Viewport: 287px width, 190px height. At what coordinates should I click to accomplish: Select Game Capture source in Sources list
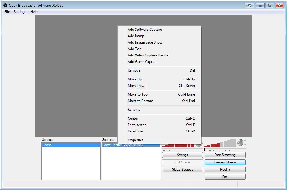[x=131, y=145]
